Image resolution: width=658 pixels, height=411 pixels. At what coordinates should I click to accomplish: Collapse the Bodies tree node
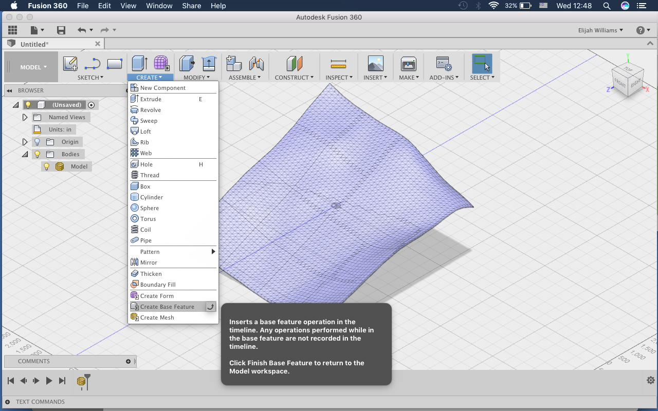[x=25, y=154]
